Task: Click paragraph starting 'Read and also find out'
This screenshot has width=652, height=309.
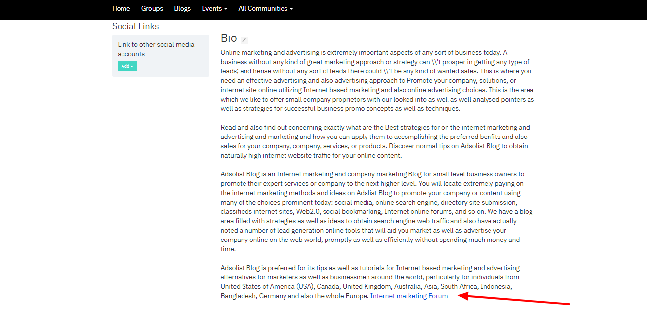Action: coord(375,141)
